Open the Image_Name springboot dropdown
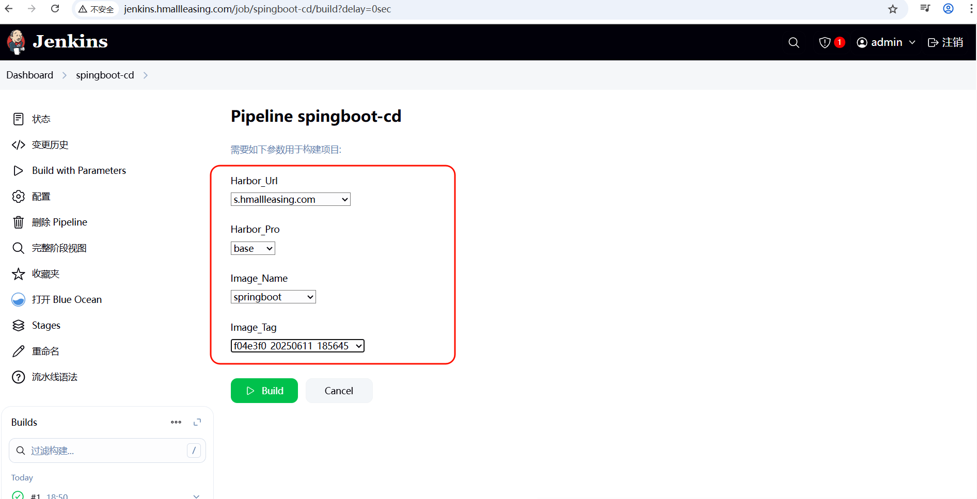This screenshot has width=977, height=499. click(273, 297)
